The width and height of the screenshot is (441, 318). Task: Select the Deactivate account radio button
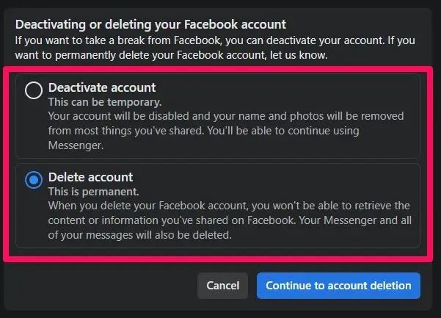click(33, 90)
